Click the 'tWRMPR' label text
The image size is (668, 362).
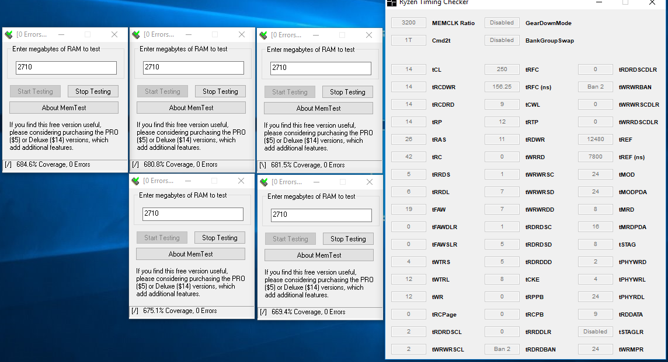[x=631, y=349]
